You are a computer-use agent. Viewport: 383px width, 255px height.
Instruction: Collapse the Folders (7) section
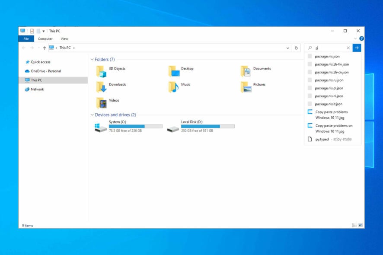tap(91, 59)
